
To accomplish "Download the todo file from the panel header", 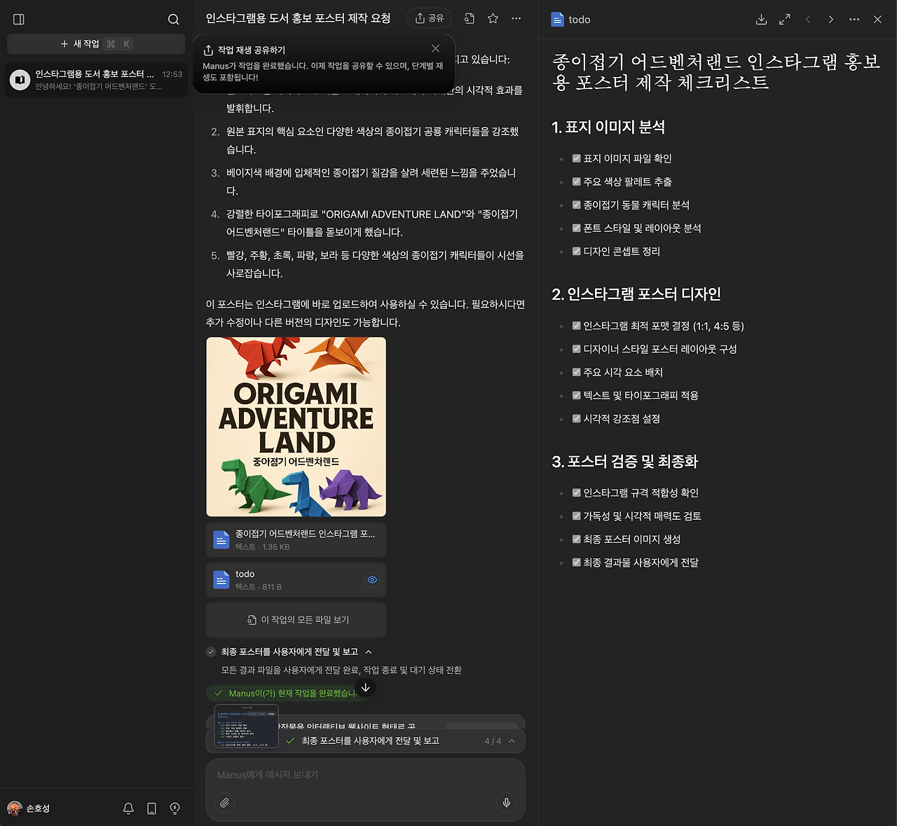I will (761, 19).
